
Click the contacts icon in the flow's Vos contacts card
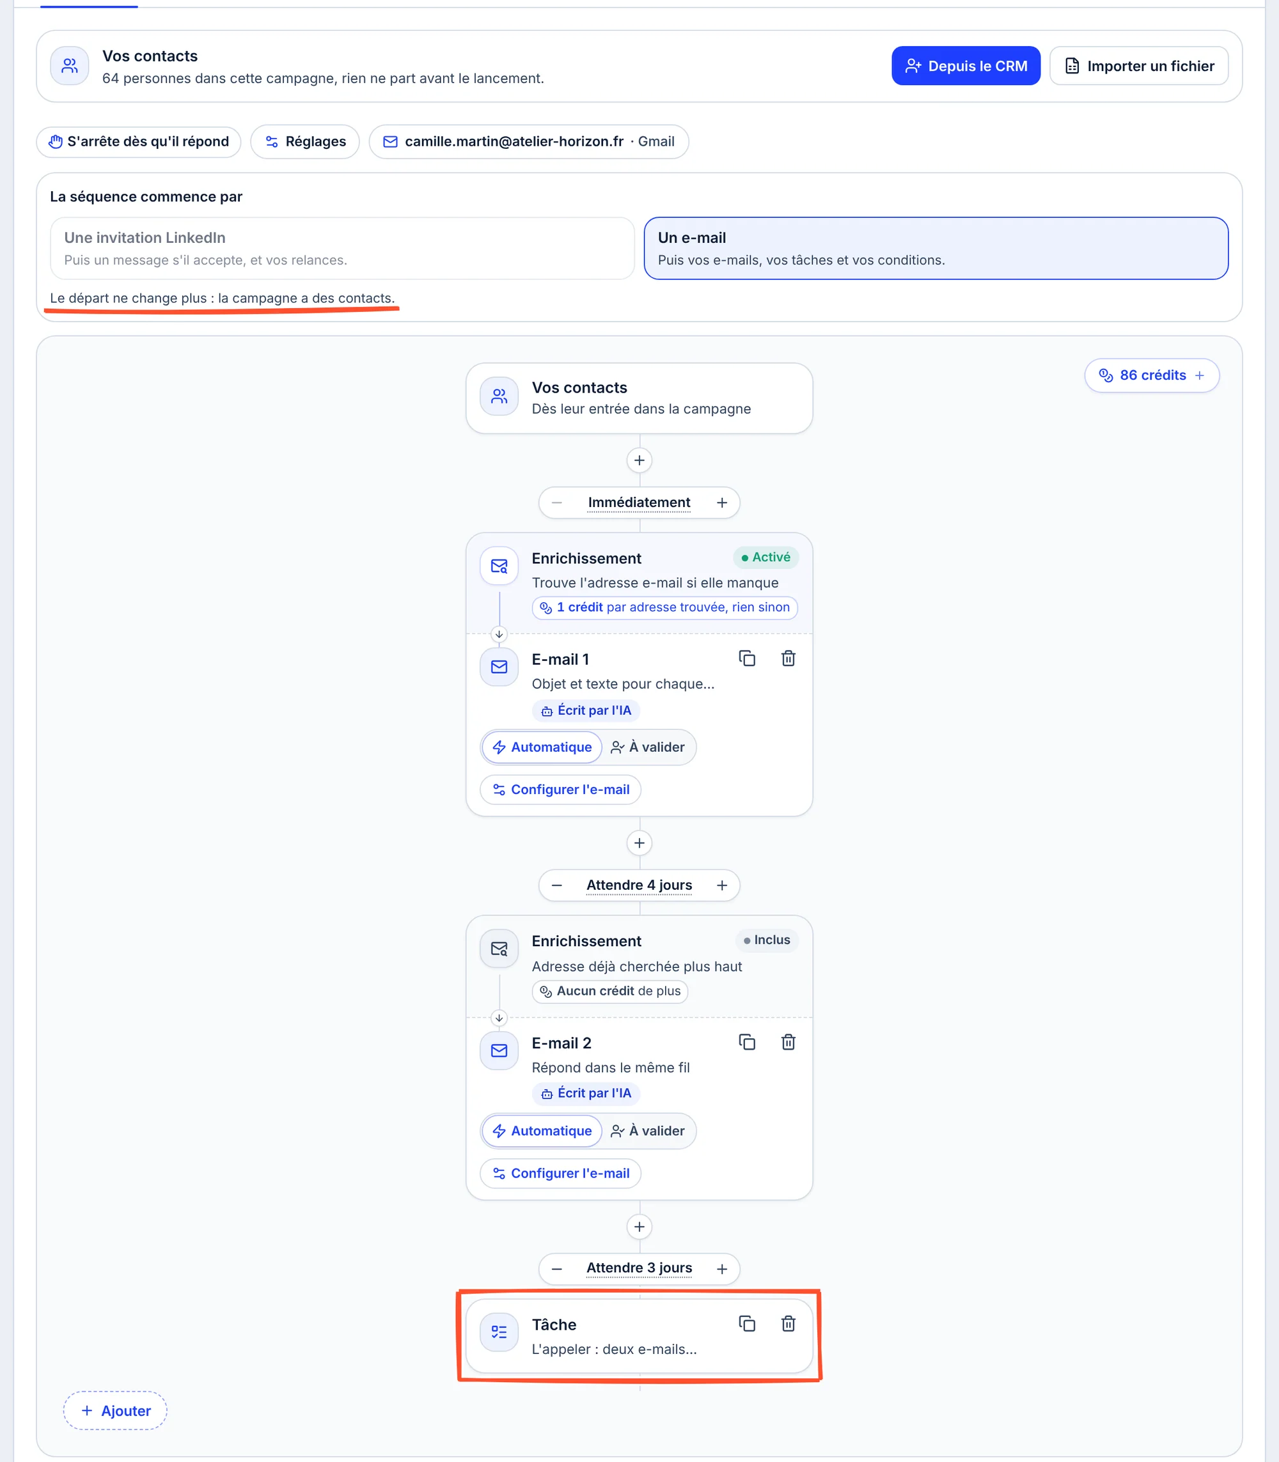coord(499,396)
